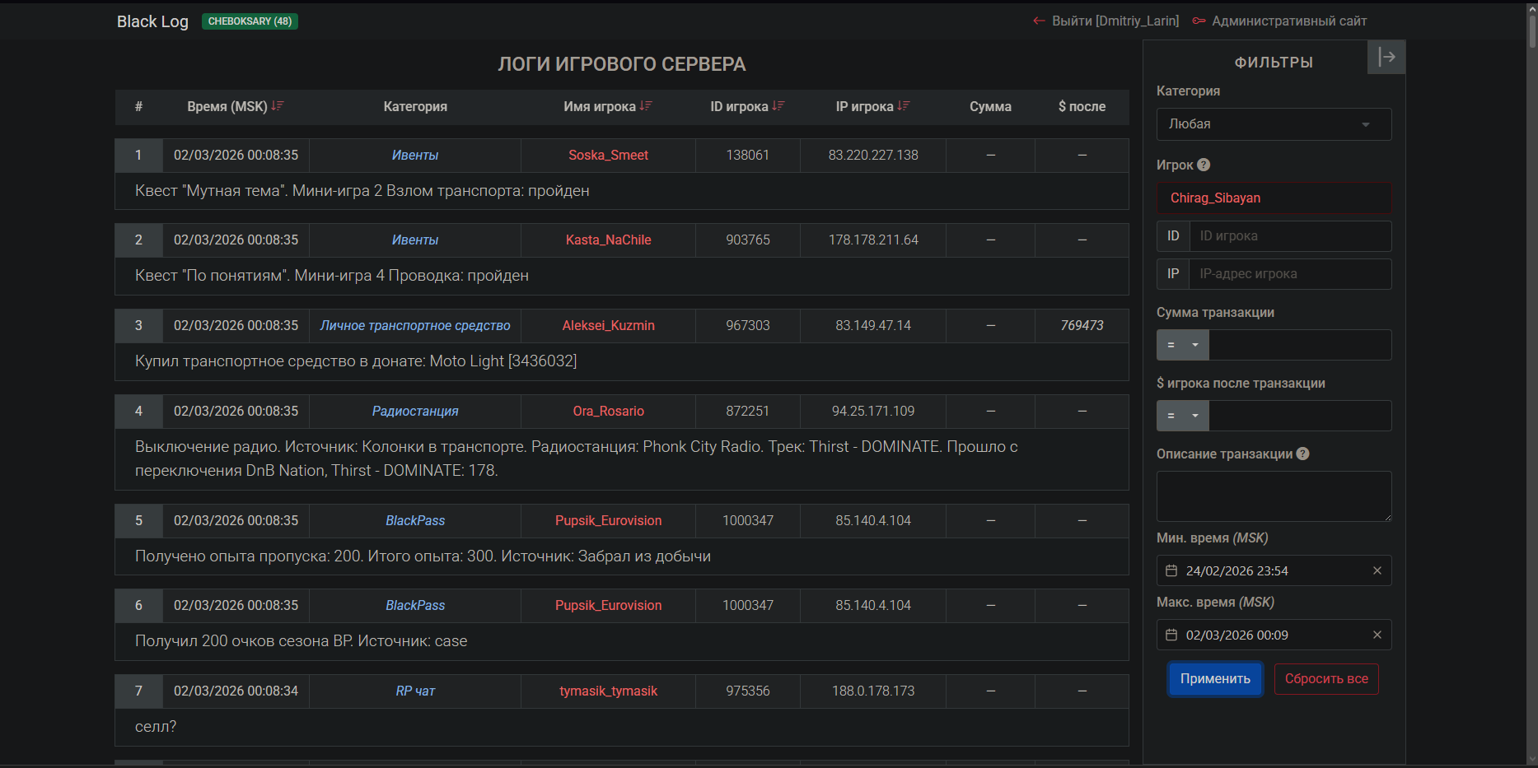
Task: Click help icon next to Игрок label
Action: [1204, 165]
